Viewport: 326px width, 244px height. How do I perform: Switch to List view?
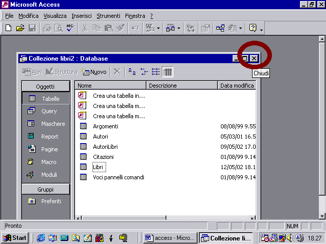pyautogui.click(x=156, y=72)
